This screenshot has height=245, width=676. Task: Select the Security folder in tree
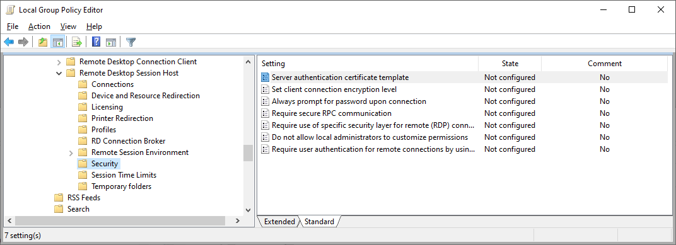[x=104, y=164]
